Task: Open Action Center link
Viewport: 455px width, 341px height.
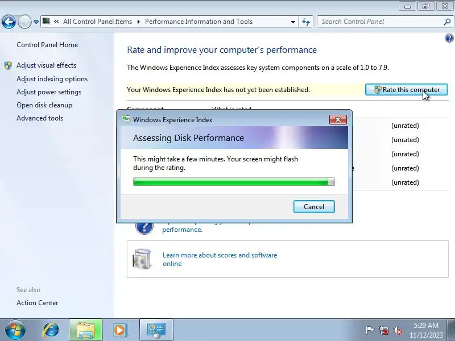Action: click(x=37, y=303)
